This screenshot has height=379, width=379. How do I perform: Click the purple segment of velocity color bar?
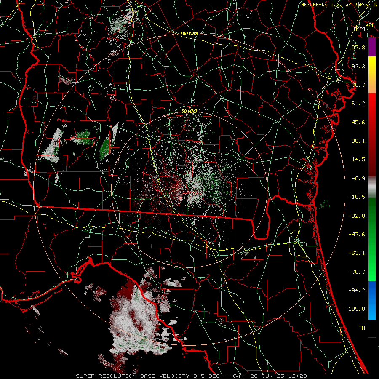[x=372, y=47]
